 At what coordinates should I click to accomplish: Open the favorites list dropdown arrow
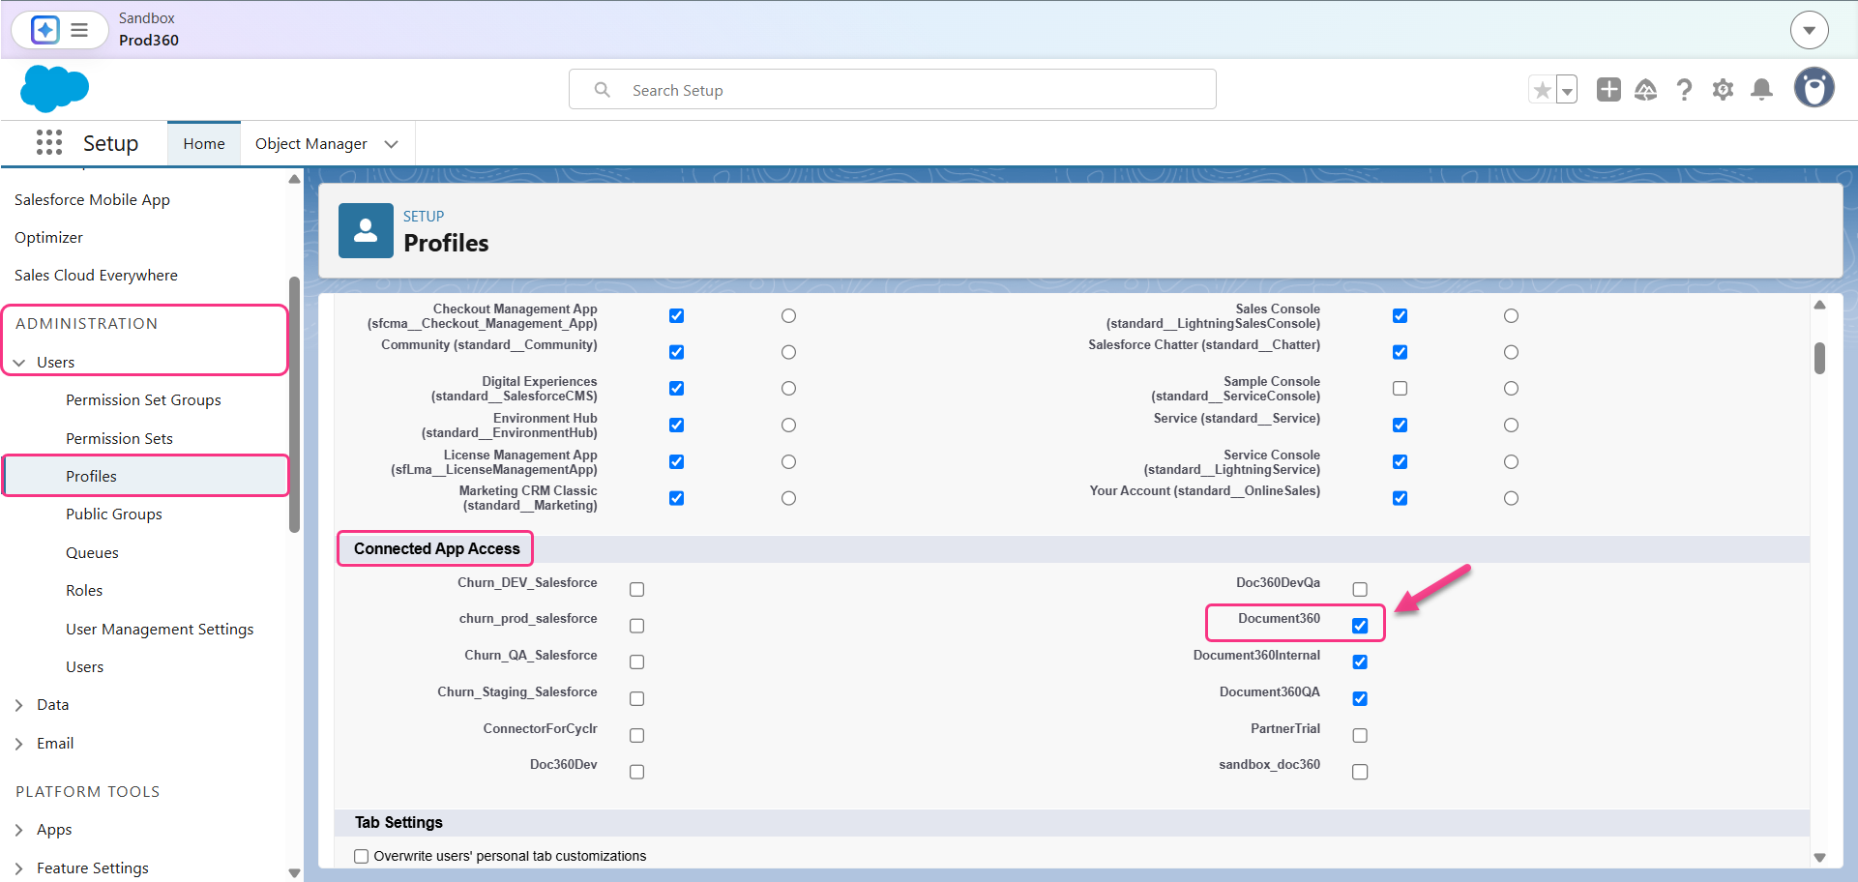[1567, 90]
